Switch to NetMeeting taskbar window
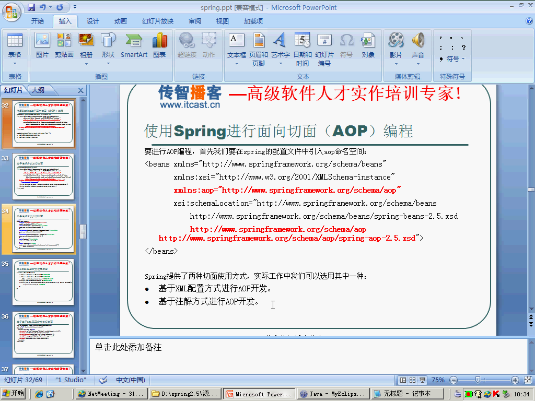This screenshot has height=401, width=535. coord(111,394)
